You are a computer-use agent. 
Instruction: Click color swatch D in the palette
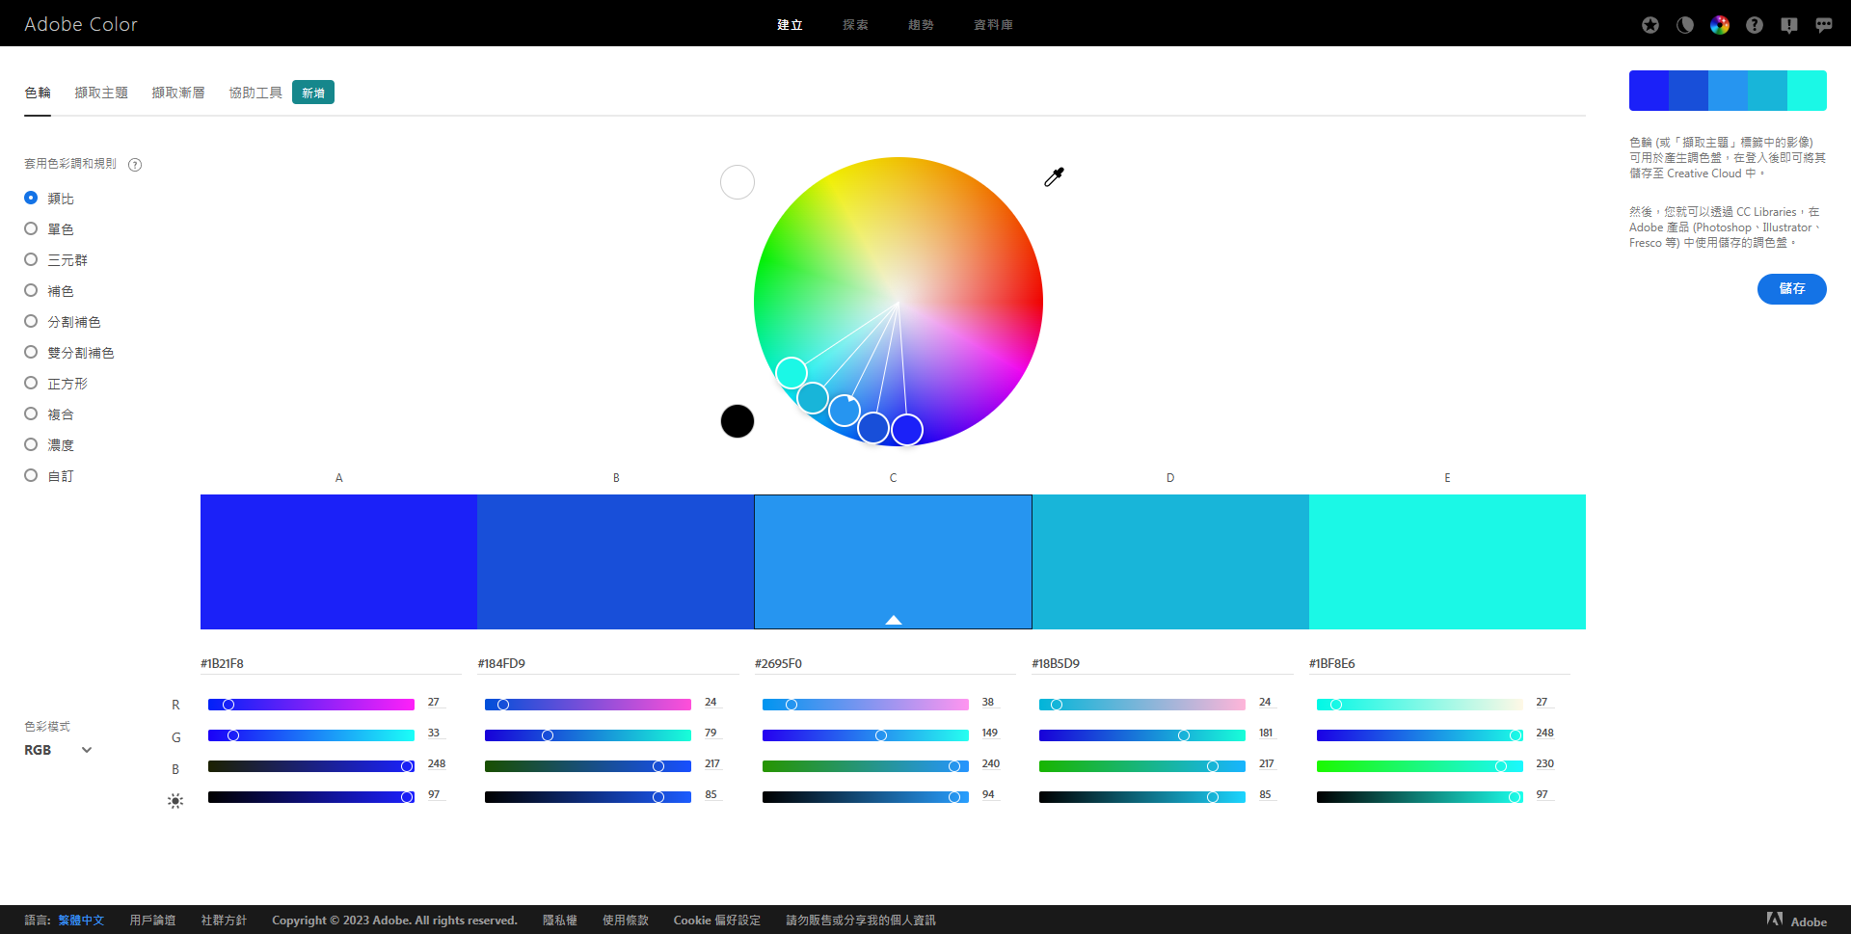pyautogui.click(x=1170, y=562)
